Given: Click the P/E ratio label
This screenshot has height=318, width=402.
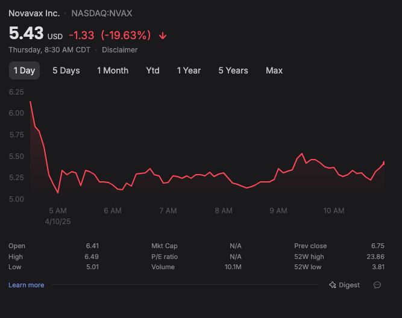Looking at the screenshot, I should pyautogui.click(x=165, y=257).
